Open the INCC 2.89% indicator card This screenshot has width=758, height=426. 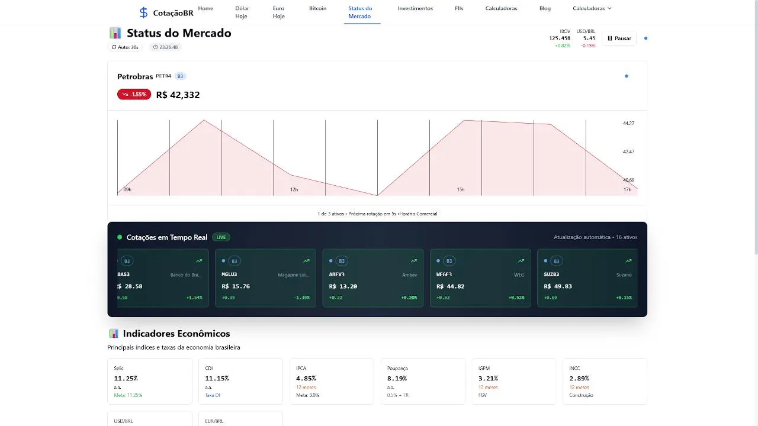605,381
